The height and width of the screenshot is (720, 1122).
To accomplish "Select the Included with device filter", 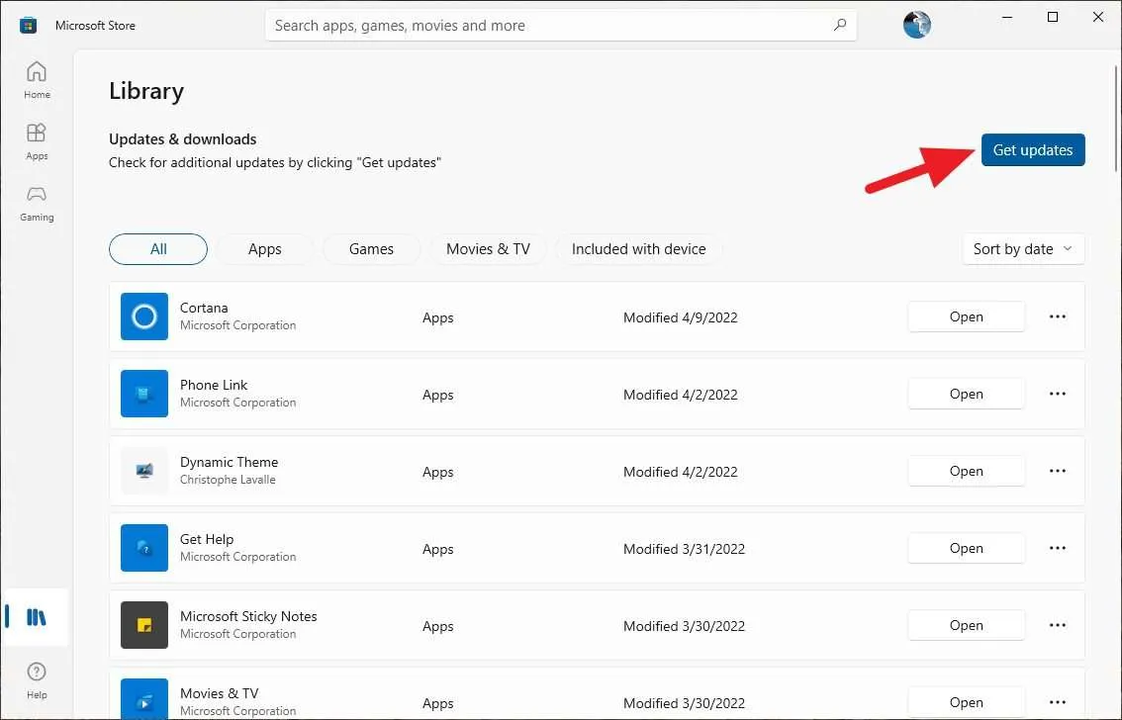I will point(639,249).
